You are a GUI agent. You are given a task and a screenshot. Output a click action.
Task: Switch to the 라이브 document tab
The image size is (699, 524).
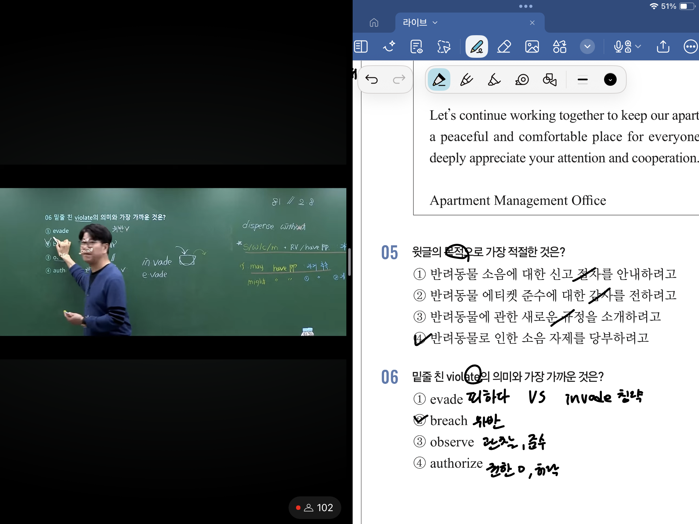415,23
